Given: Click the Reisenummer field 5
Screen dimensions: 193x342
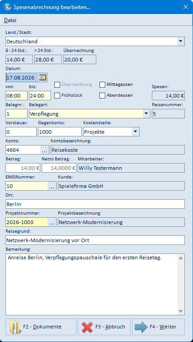Looking at the screenshot, I should (x=168, y=114).
